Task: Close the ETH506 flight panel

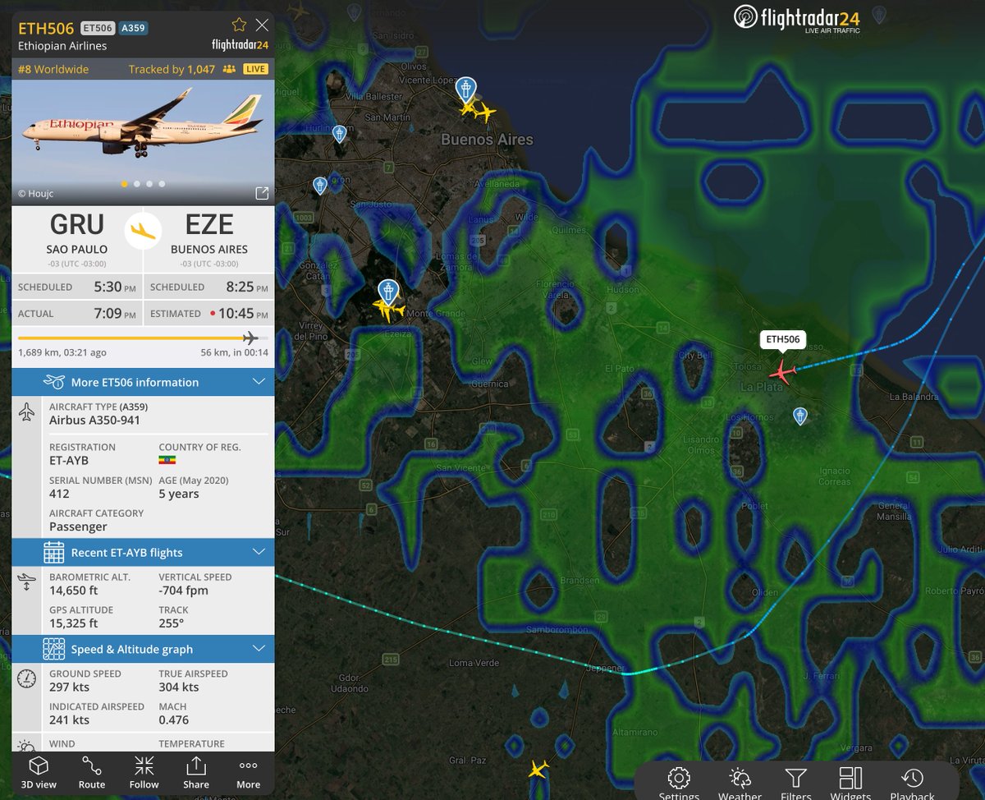Action: point(262,25)
